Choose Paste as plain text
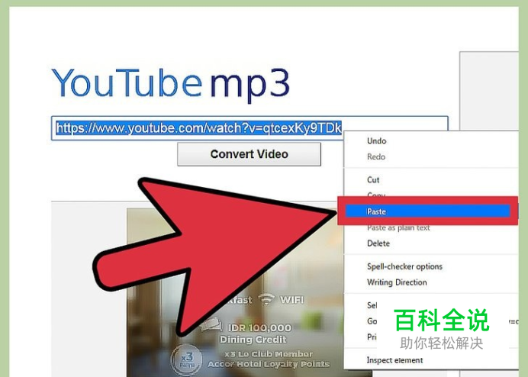Screen dimensions: 528x377 pyautogui.click(x=398, y=227)
